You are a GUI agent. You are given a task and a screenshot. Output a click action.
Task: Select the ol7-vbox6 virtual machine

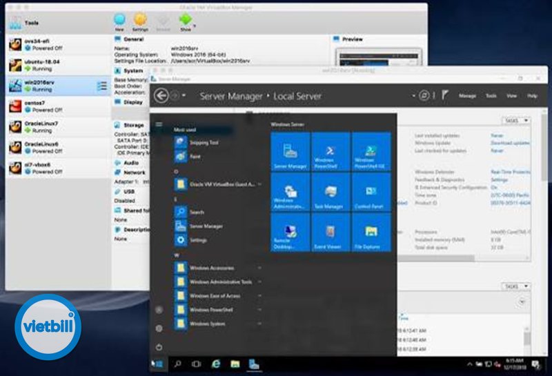click(59, 168)
